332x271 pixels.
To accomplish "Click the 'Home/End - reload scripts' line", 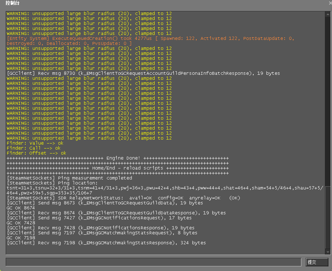I will click(x=118, y=168).
